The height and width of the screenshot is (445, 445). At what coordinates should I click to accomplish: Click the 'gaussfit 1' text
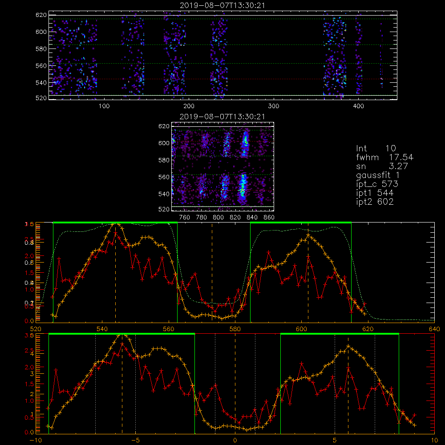378,175
